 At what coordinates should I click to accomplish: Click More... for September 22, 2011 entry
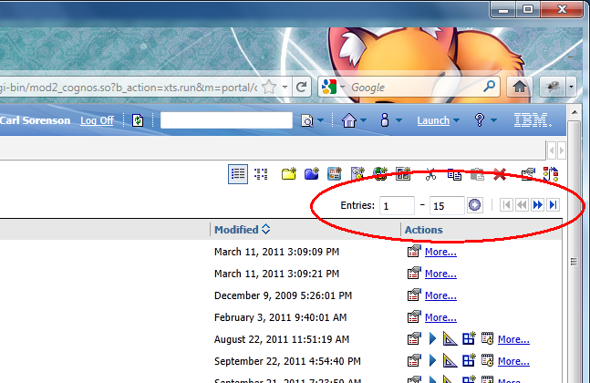click(513, 361)
